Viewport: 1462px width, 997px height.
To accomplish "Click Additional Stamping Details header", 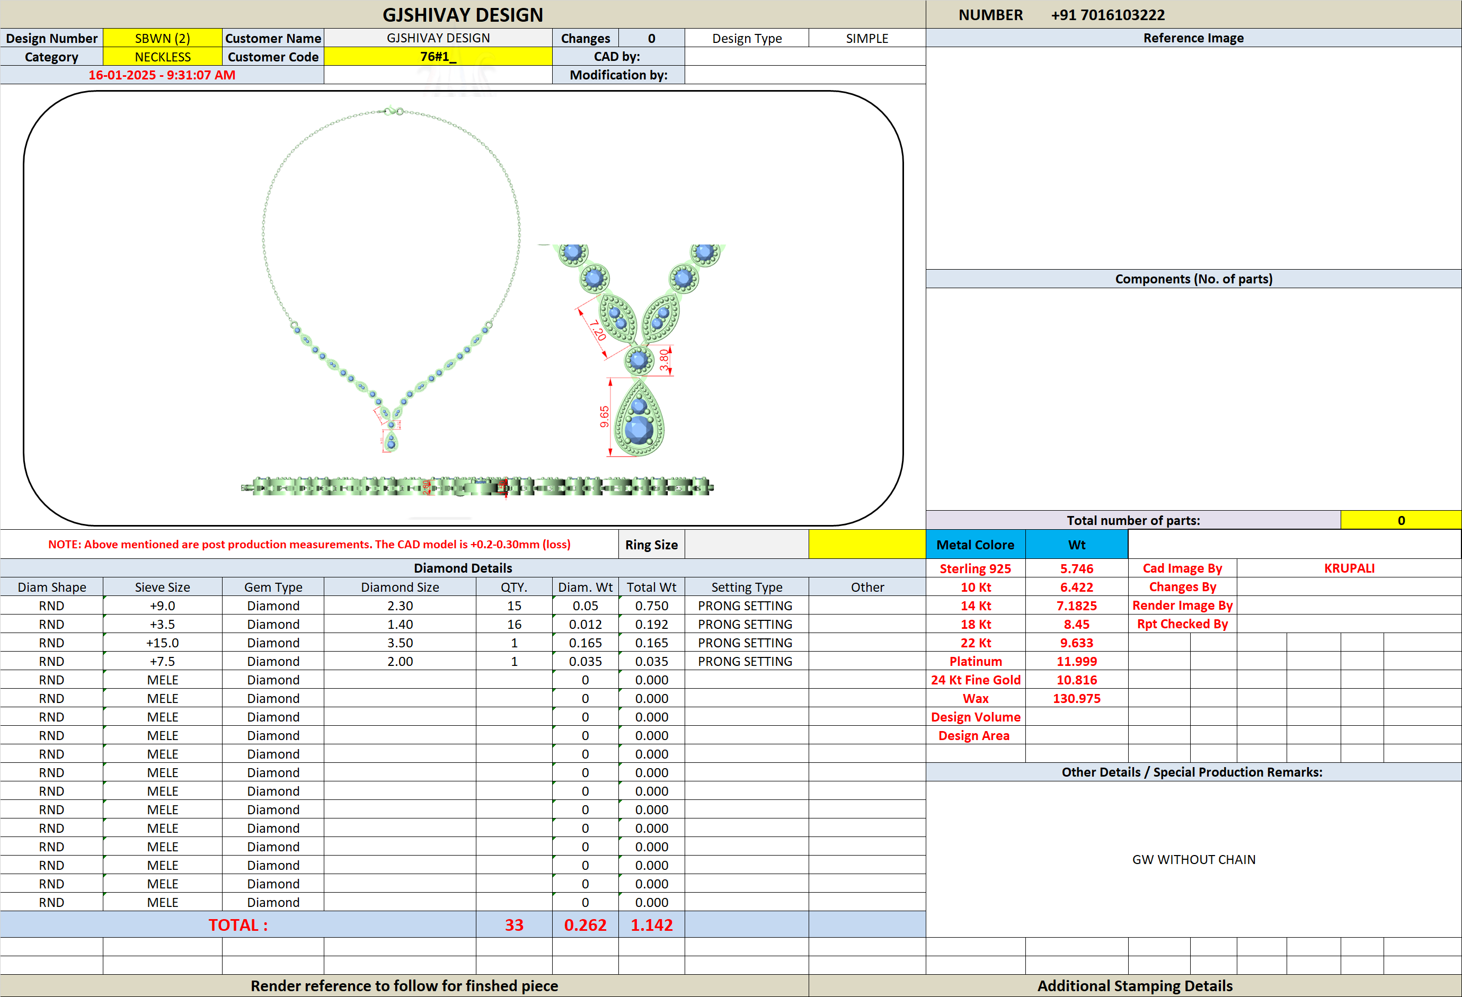I will click(x=1135, y=986).
